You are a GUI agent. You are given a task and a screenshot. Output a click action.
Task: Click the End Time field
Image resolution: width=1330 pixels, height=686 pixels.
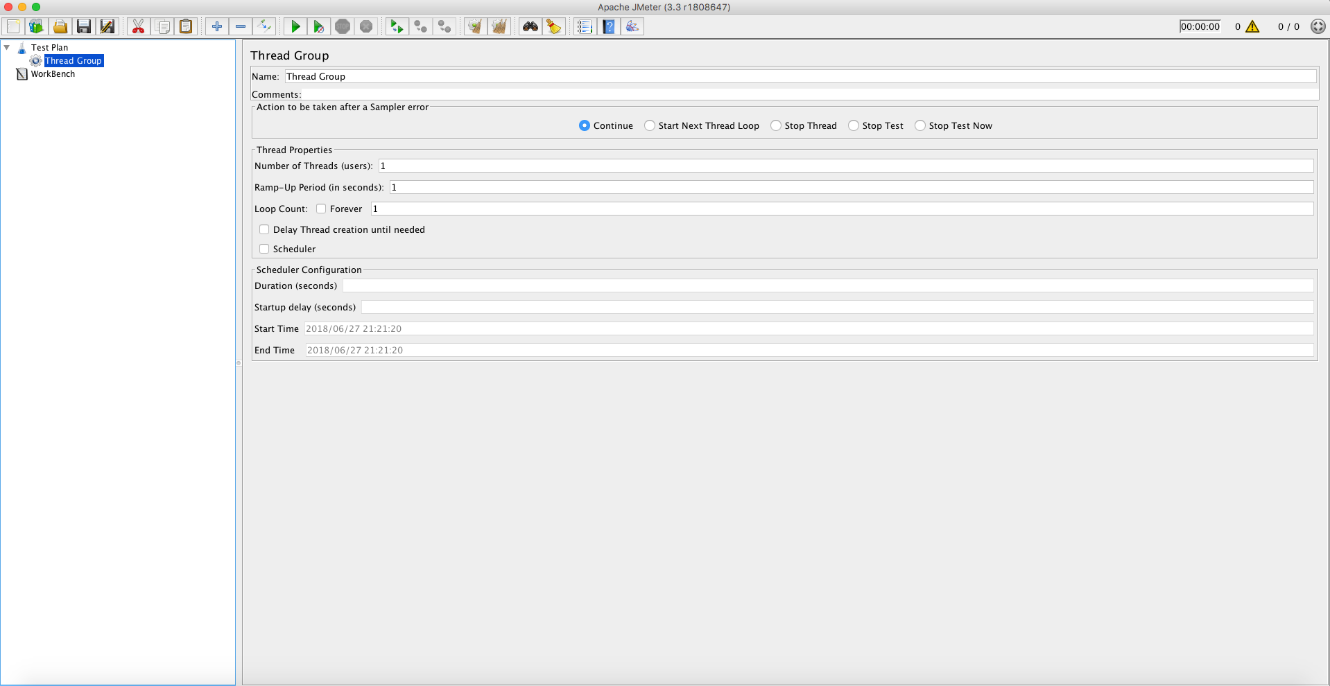pyautogui.click(x=810, y=350)
